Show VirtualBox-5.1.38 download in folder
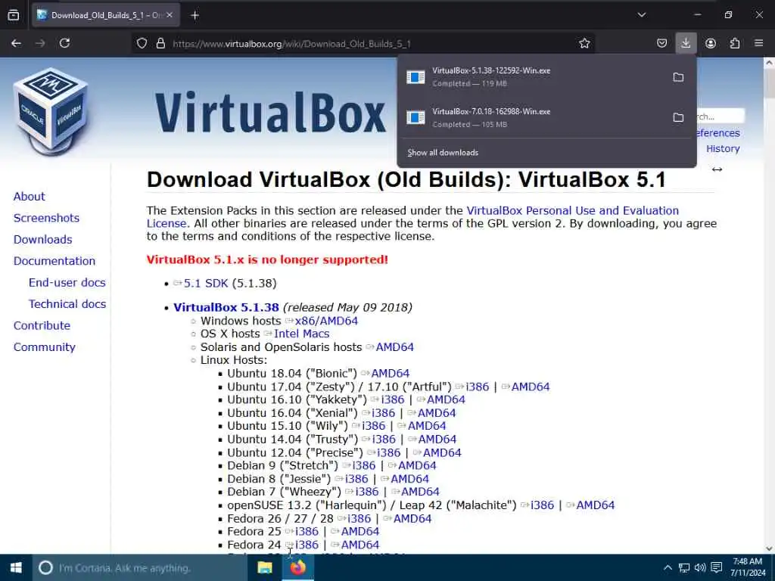 point(678,77)
